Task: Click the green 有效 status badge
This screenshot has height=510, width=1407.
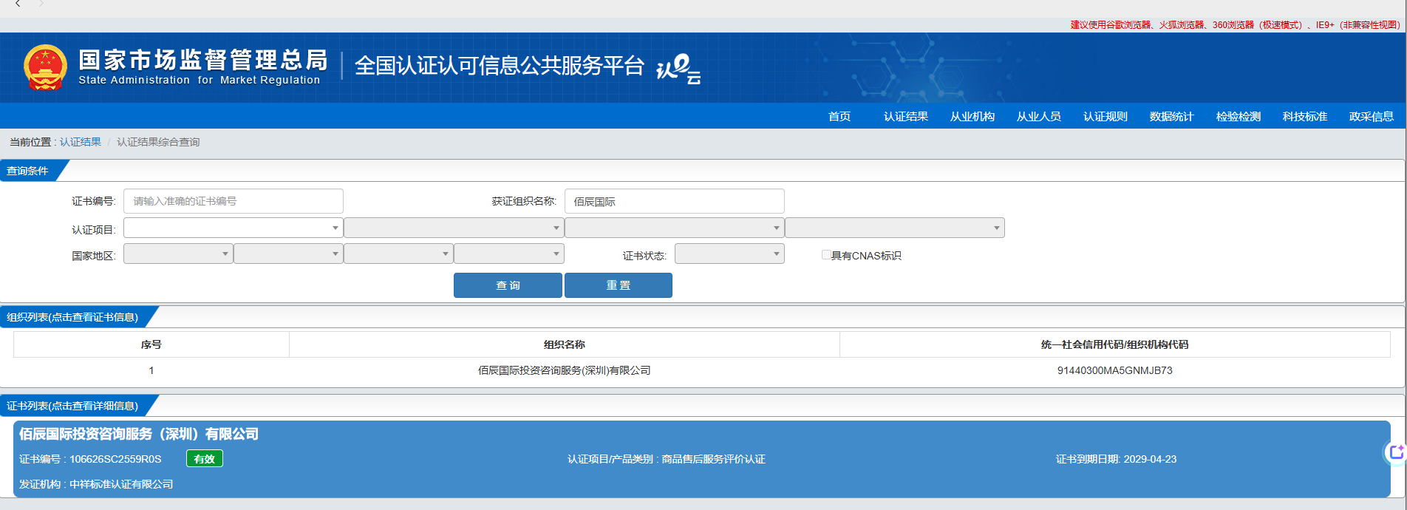Action: point(204,459)
